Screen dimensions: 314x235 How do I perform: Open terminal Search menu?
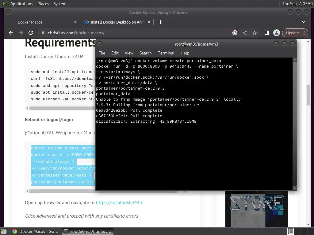coord(145,53)
